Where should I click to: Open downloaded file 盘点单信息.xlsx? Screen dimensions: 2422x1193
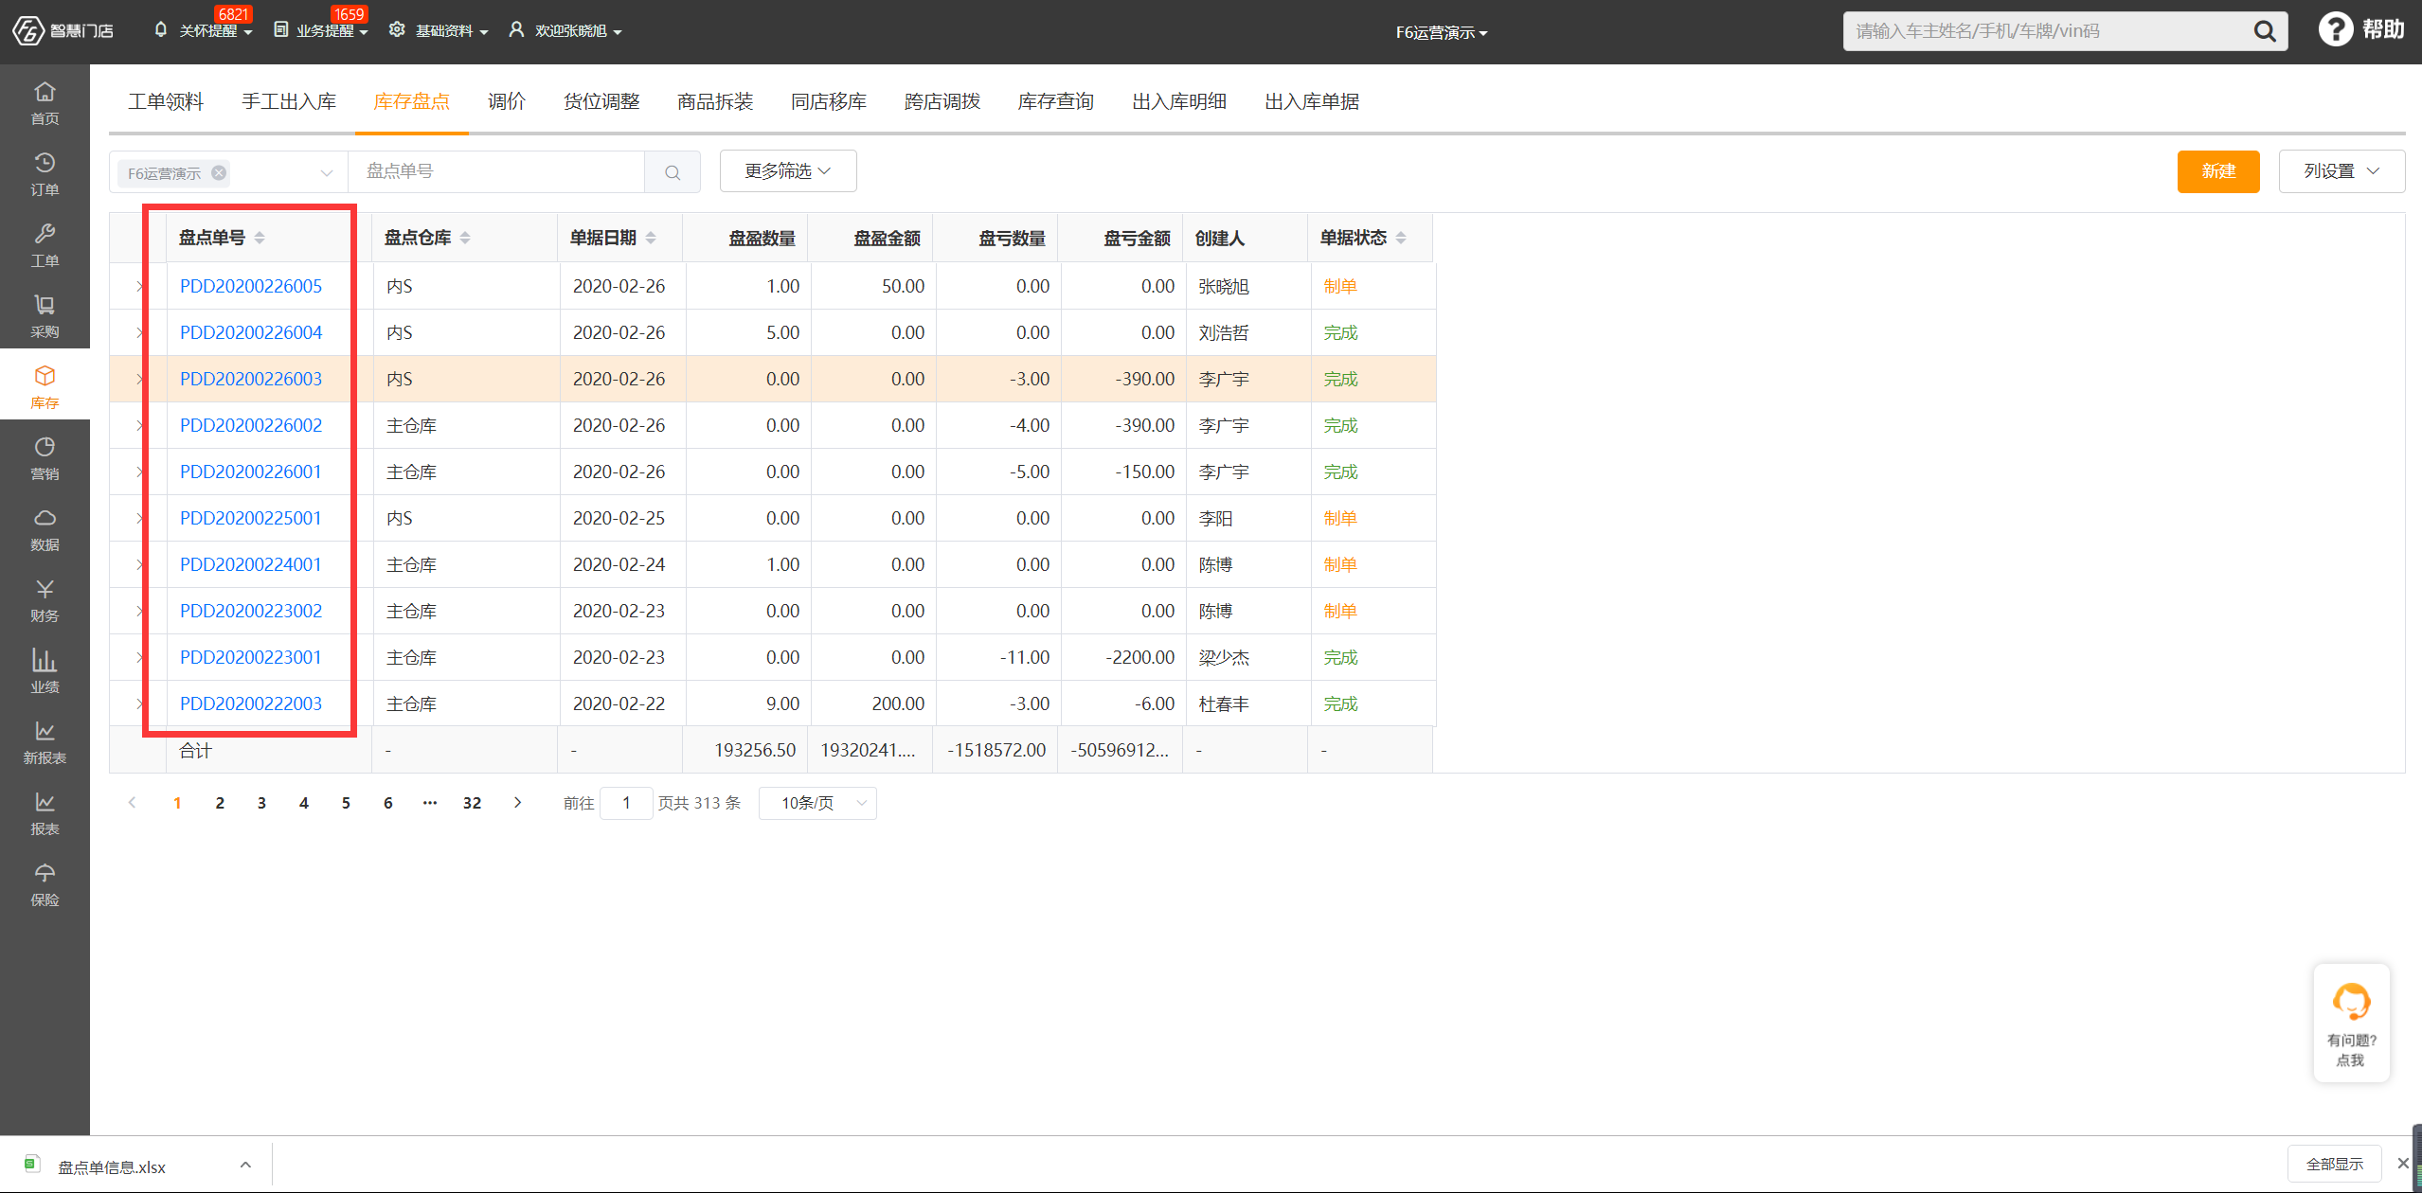click(x=112, y=1166)
